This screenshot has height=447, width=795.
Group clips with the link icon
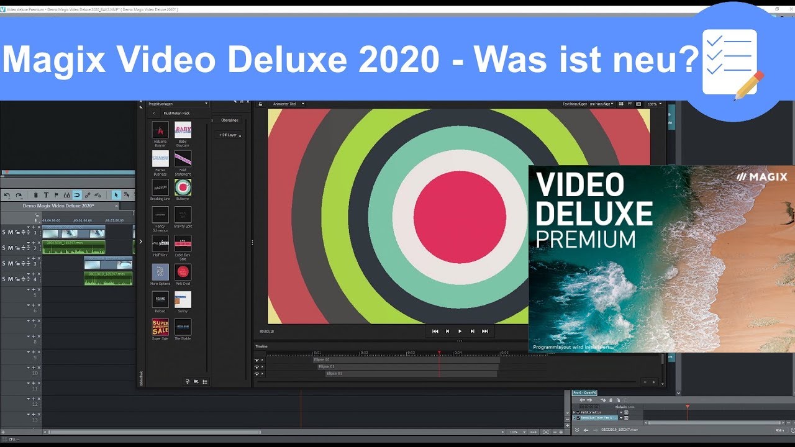tap(88, 195)
